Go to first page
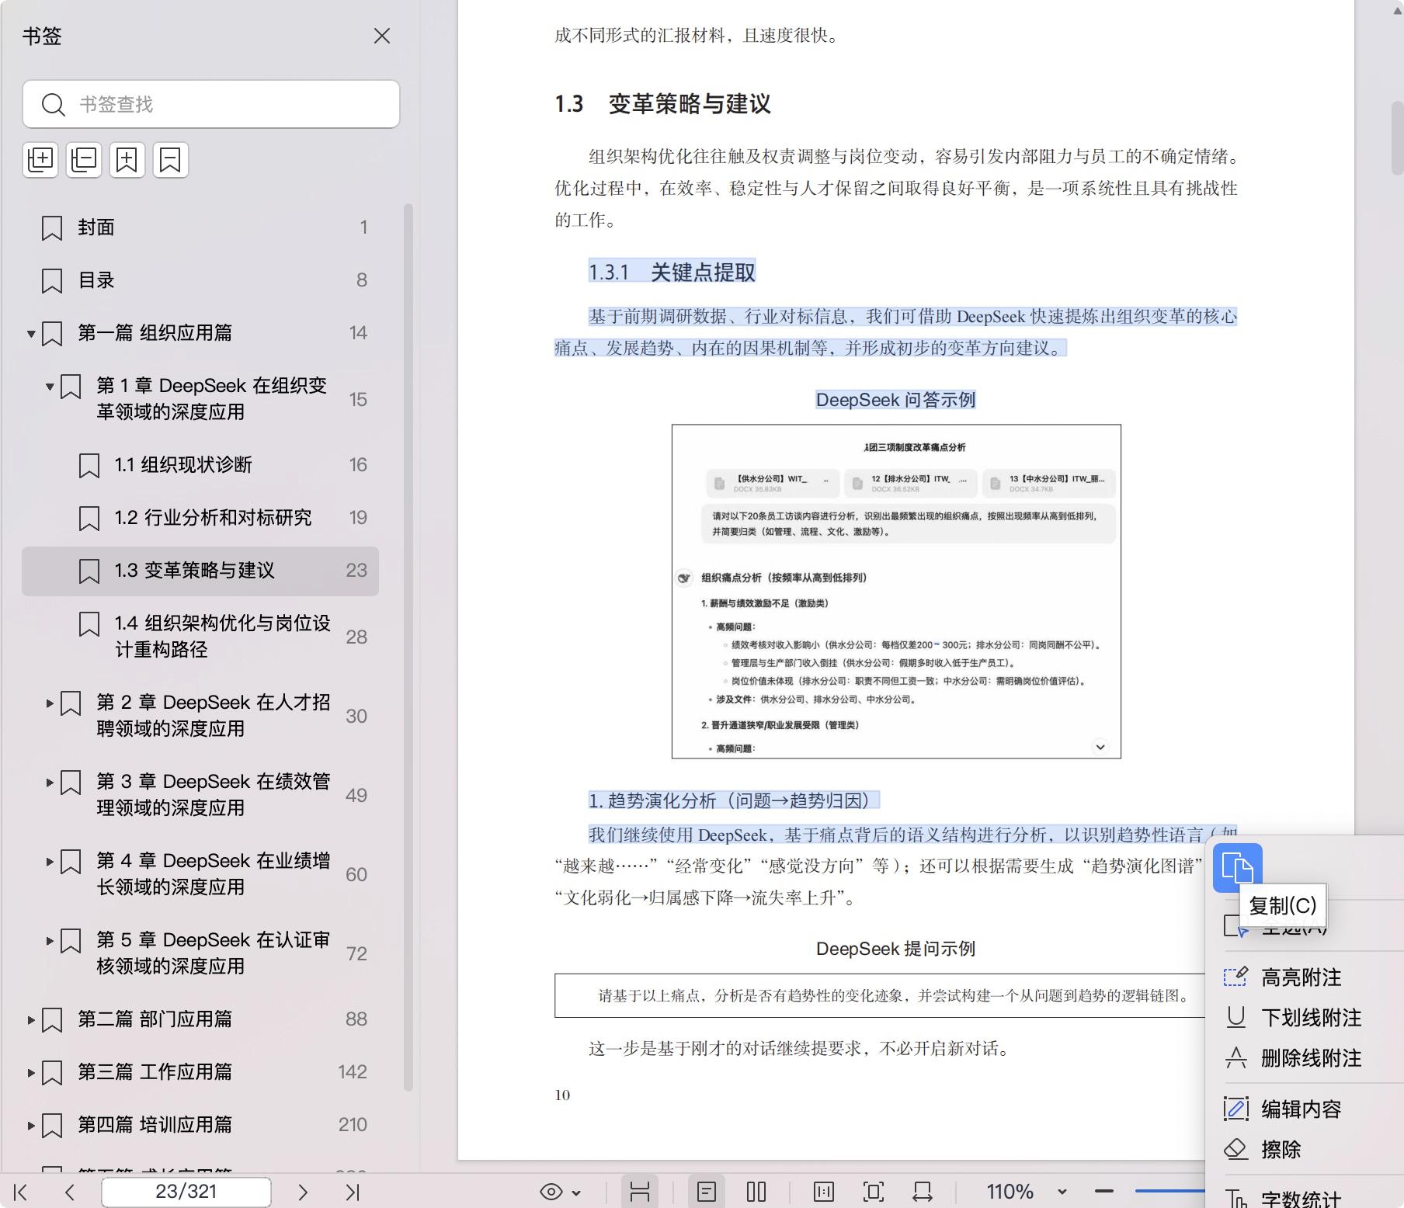 21,1192
